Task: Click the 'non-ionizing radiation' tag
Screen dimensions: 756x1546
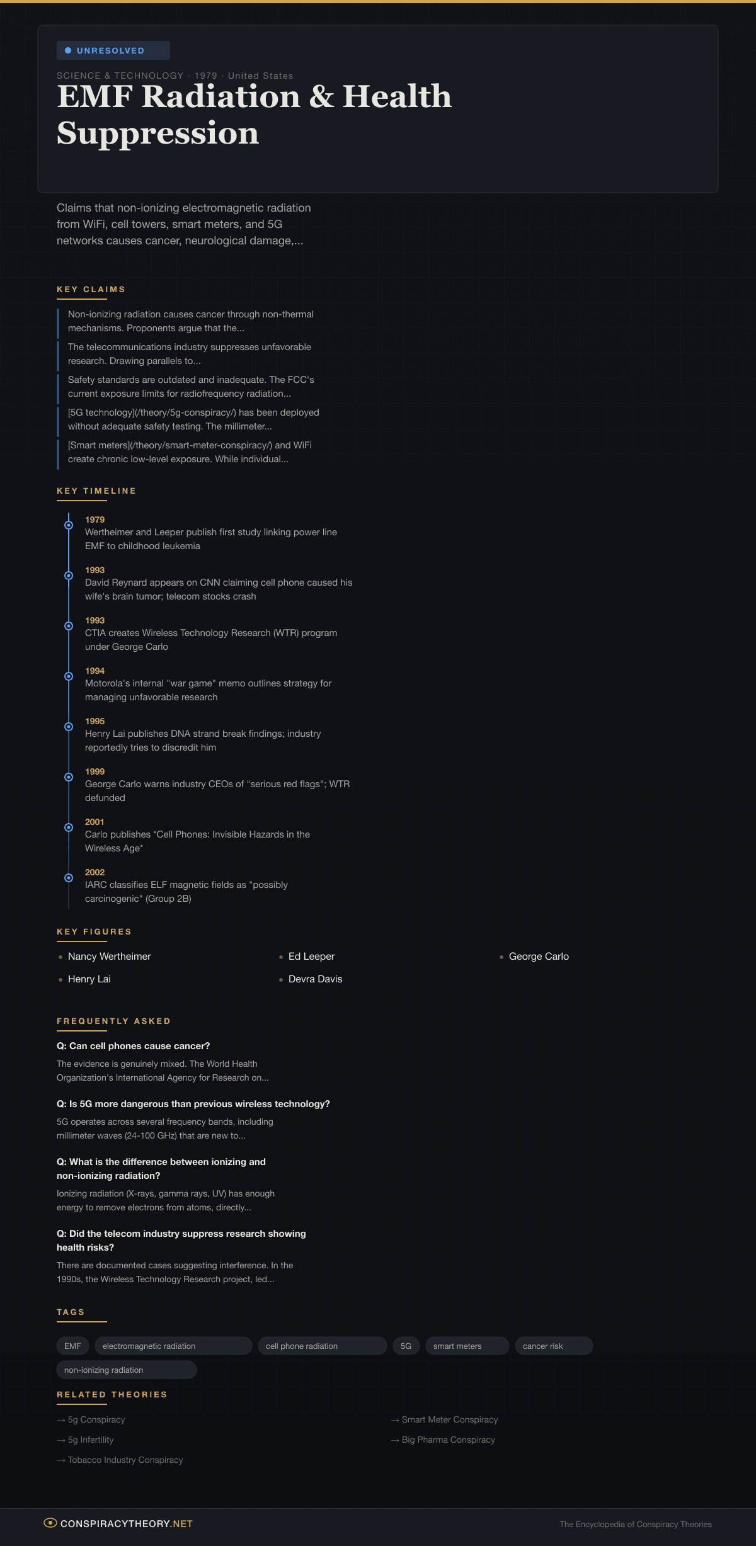Action: 126,1370
